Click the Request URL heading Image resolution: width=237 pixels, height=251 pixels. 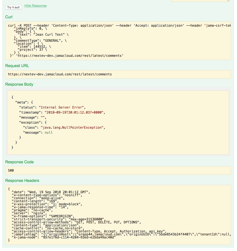click(17, 66)
